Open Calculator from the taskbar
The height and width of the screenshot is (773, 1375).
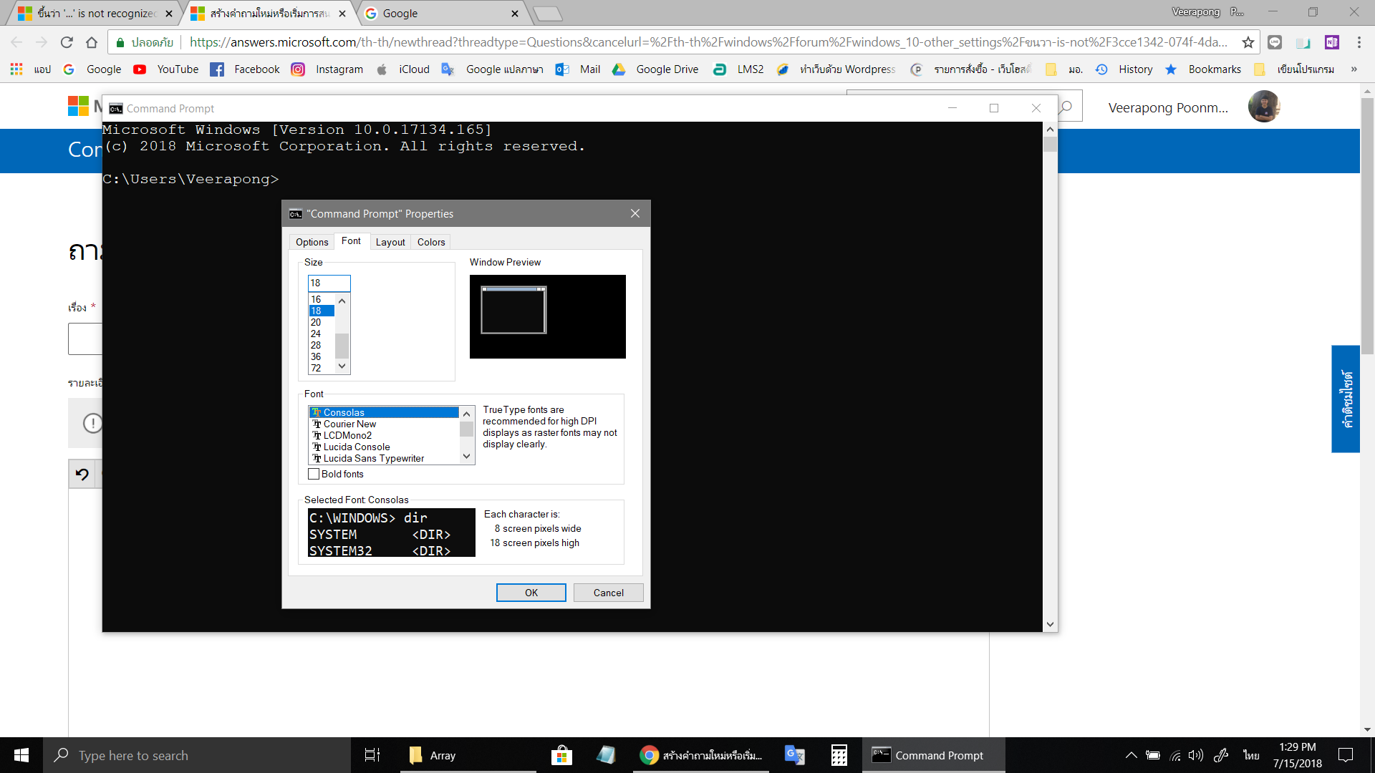tap(839, 755)
